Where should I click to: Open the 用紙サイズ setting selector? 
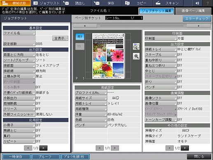point(91,98)
